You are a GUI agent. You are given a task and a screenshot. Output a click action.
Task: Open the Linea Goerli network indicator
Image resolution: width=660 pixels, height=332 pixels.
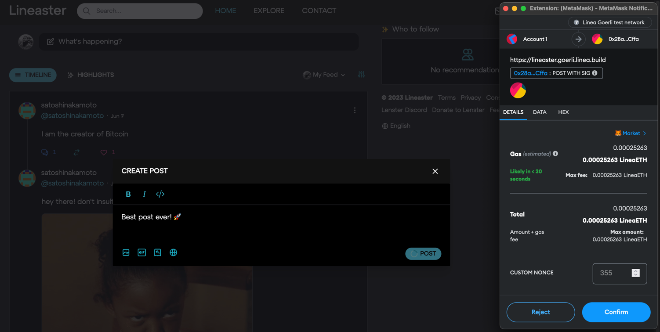pos(610,22)
